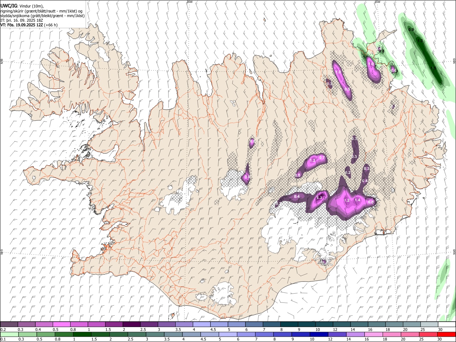456x342 pixels.
Task: Click the "0.7" snowfall value on the map
Action: 322,157
